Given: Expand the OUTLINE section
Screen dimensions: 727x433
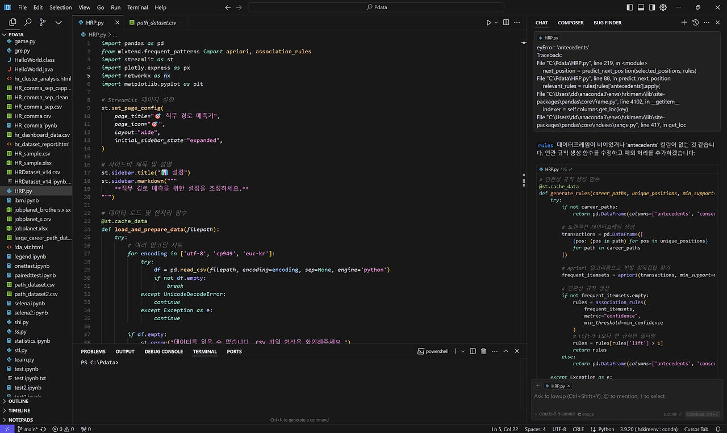Looking at the screenshot, I should [x=36, y=401].
